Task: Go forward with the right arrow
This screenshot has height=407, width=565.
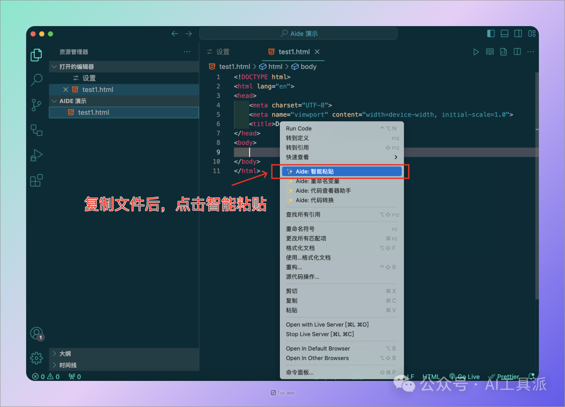Action: [188, 34]
